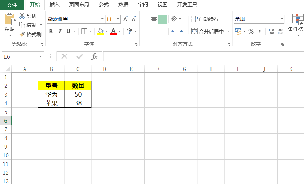Click the Select All corner triangle
Screen dimensions: 304x184
pos(8,69)
